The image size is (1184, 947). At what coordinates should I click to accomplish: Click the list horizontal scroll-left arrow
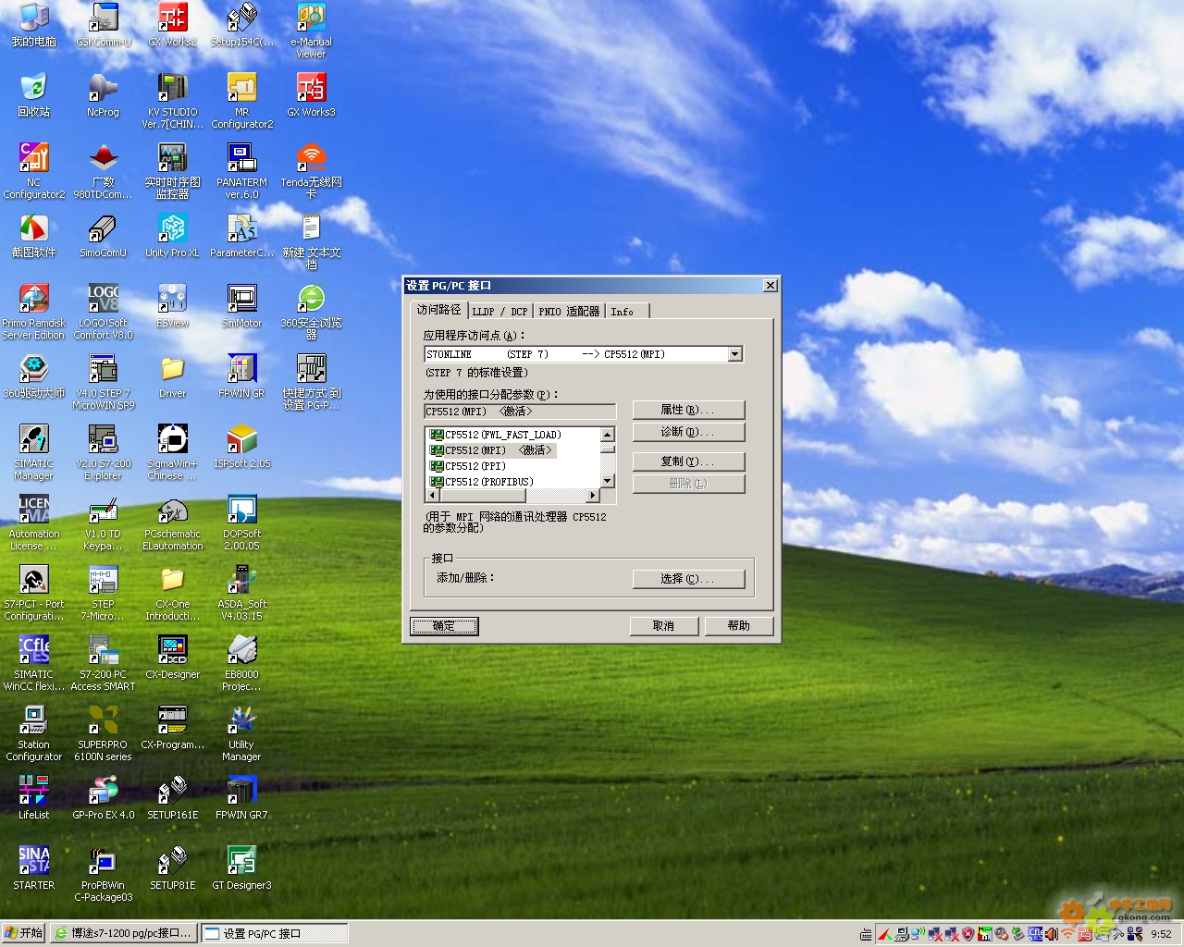tap(432, 496)
